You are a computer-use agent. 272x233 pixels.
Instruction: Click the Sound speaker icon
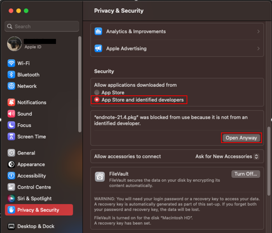coord(11,114)
